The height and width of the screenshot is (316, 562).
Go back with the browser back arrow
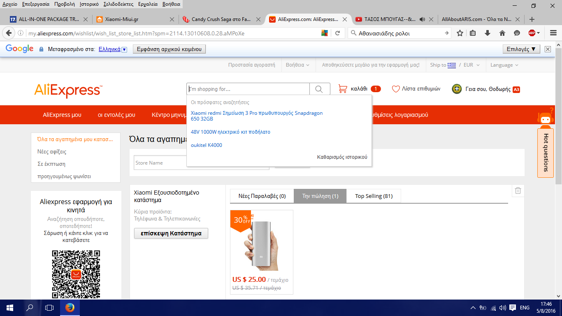(x=8, y=33)
